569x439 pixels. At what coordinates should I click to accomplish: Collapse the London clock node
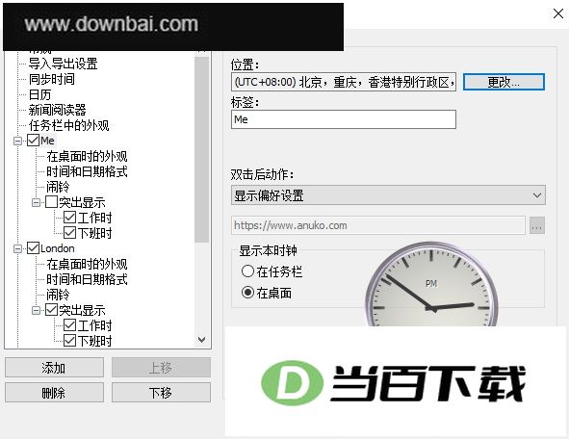[x=17, y=249]
